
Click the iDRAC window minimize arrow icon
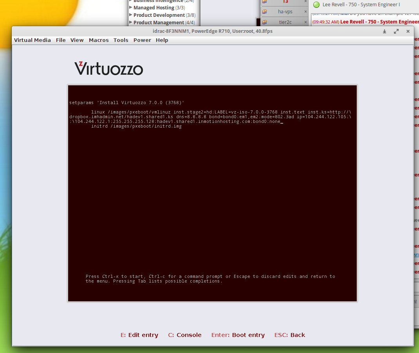385,31
